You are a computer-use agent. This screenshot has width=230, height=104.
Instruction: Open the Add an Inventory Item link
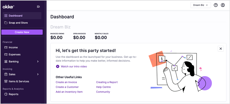(x=69, y=92)
